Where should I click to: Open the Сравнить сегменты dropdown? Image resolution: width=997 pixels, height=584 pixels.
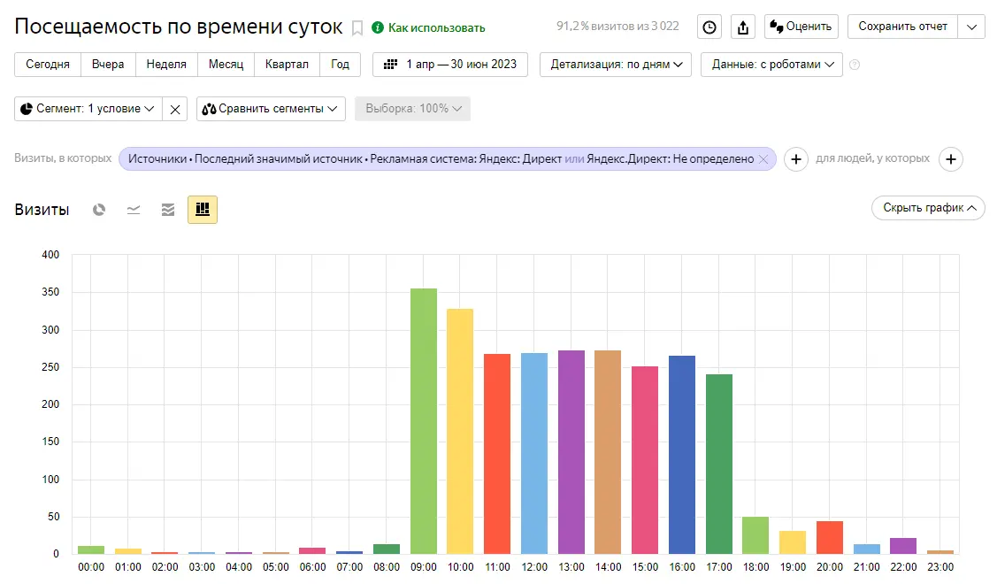[271, 109]
